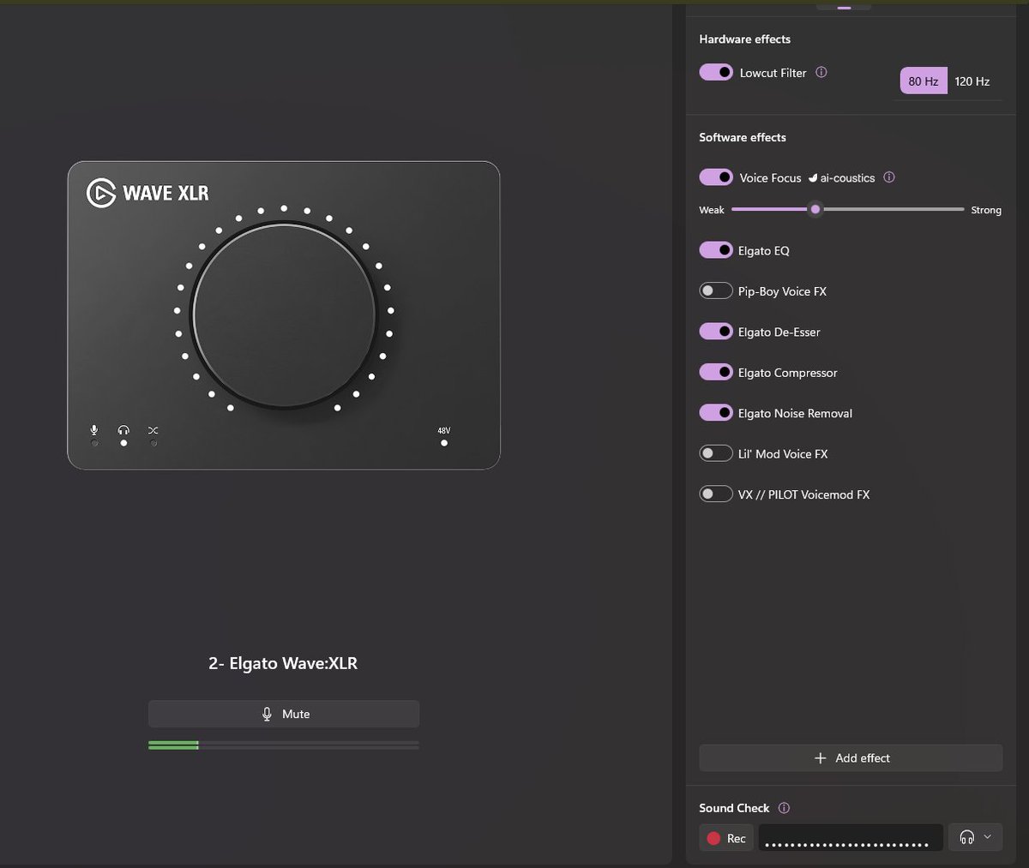Screen dimensions: 1029x868
Task: Mute the Elgato Wave:XLR microphone
Action: 284,714
